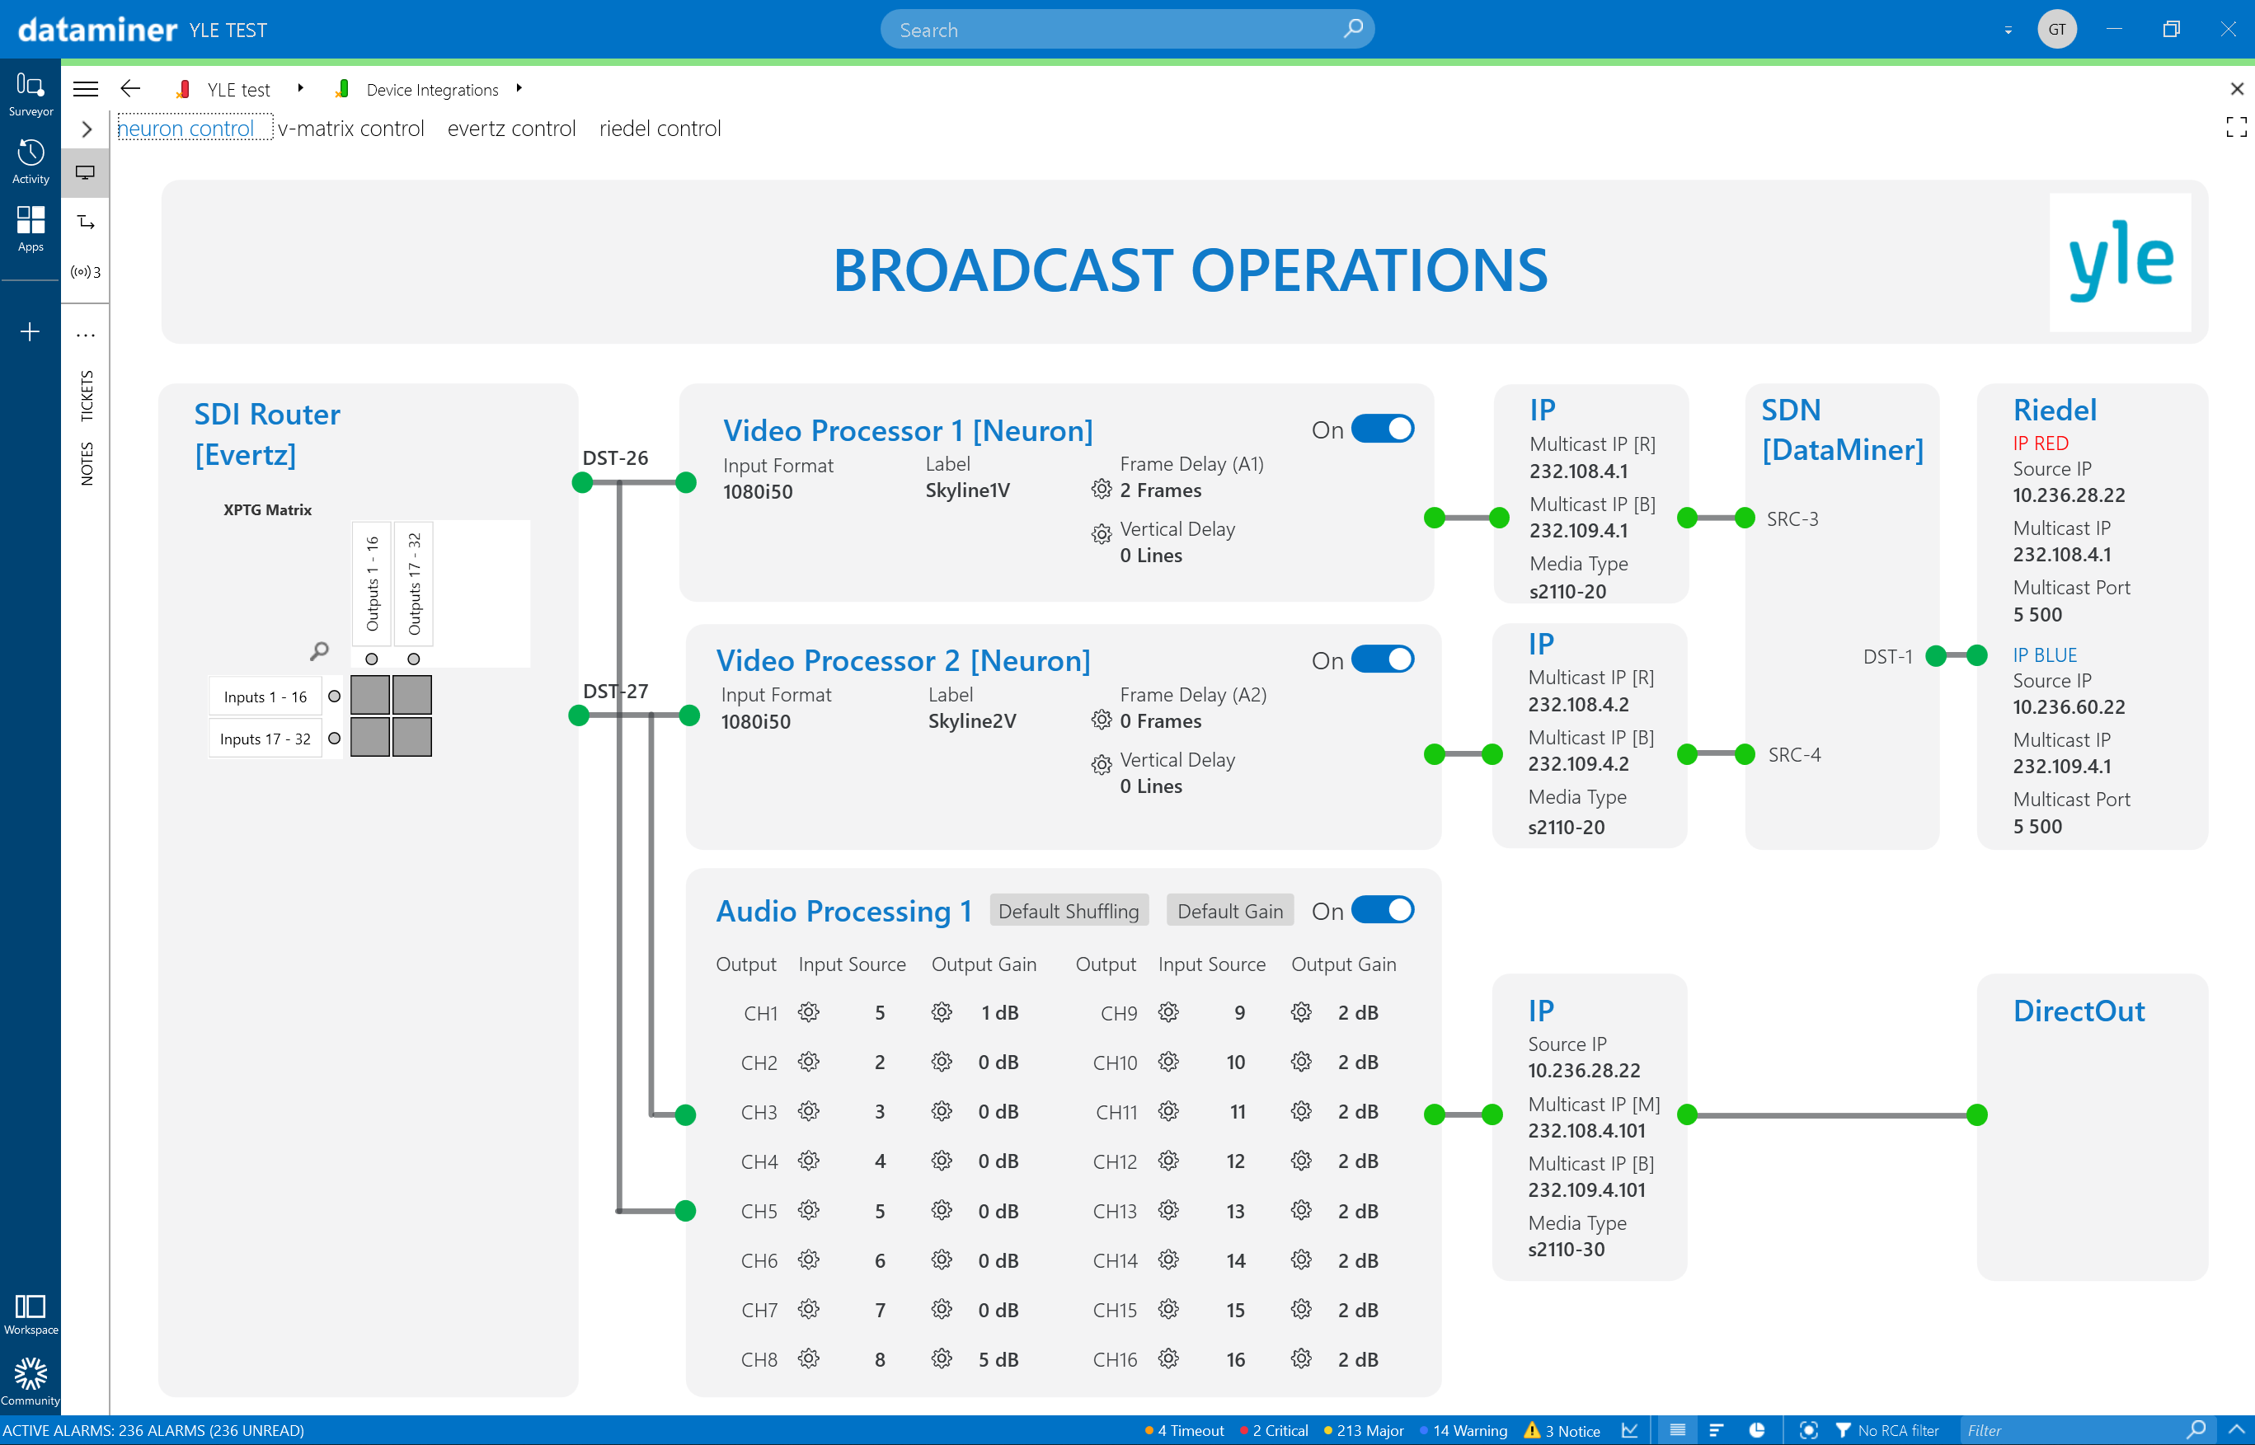
Task: Click the three-dots more icon in side strip
Action: click(x=86, y=335)
